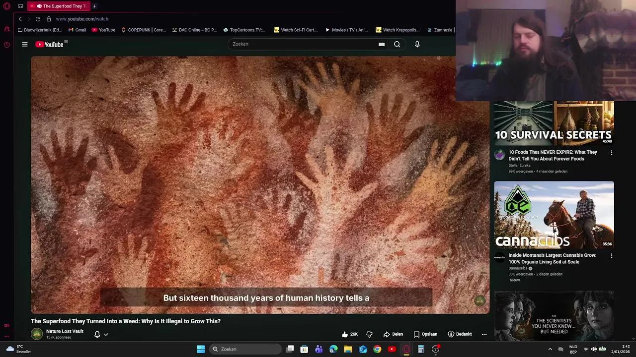Image resolution: width=636 pixels, height=357 pixels.
Task: Open Zamnesia bookmark
Action: pos(440,30)
